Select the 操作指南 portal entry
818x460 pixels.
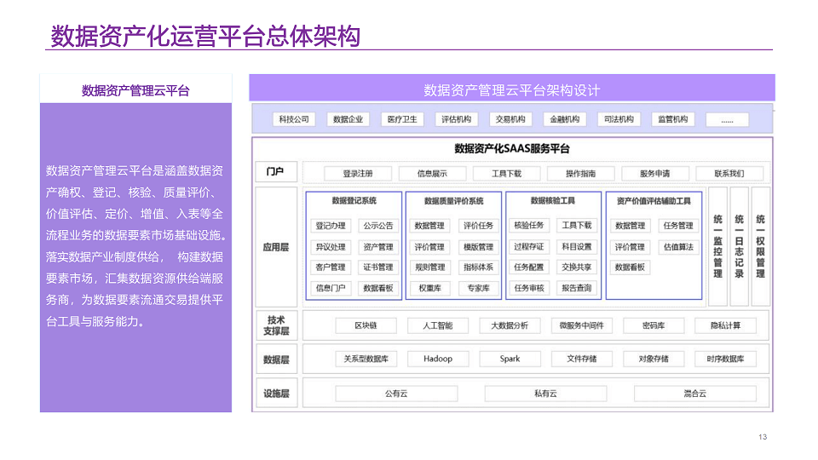pos(581,173)
